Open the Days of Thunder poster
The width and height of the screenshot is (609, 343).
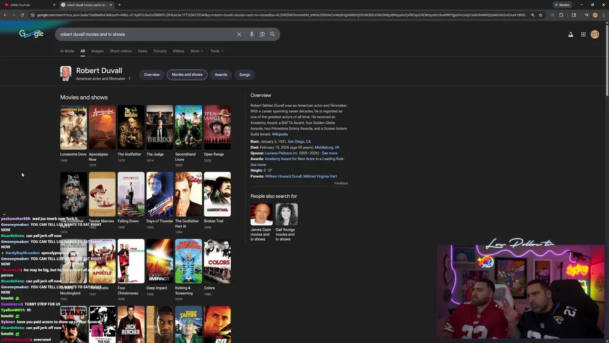(x=160, y=194)
